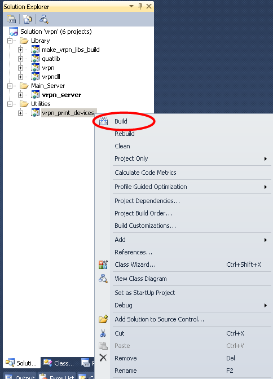Open the Error List tab
Screen dimensions: 273x379
57,376
